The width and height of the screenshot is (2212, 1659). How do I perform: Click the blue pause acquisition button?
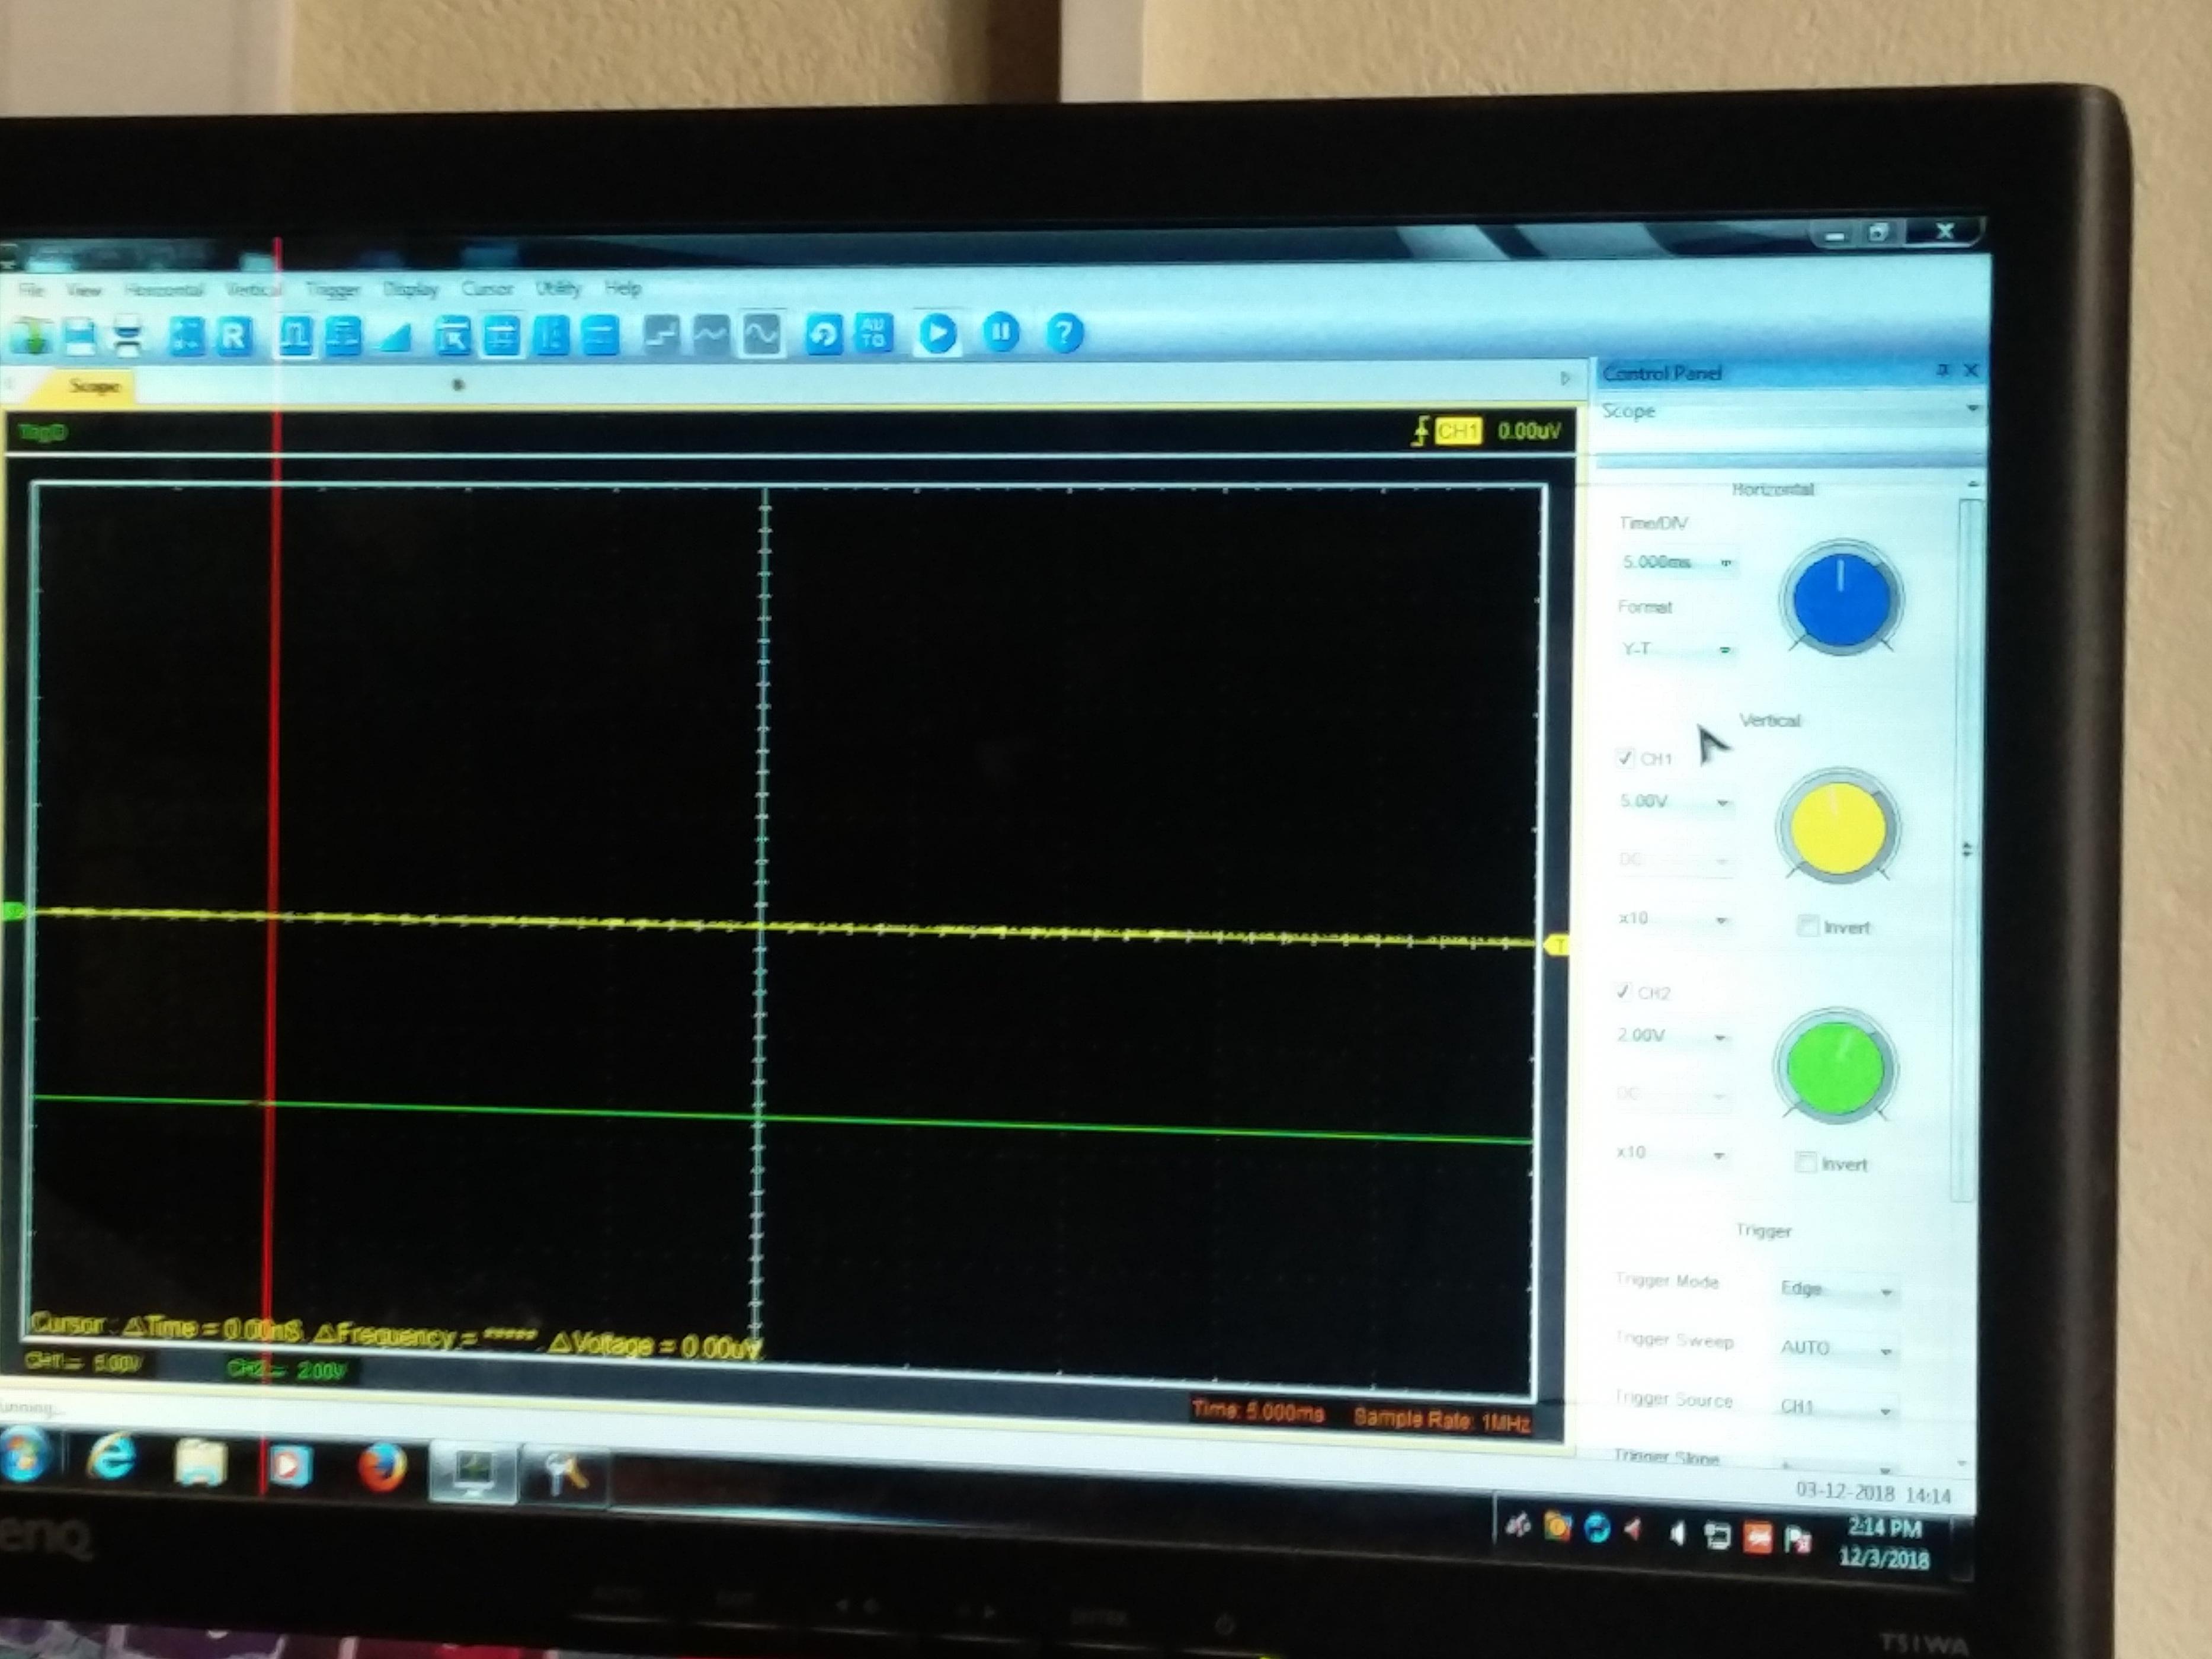pos(1001,332)
